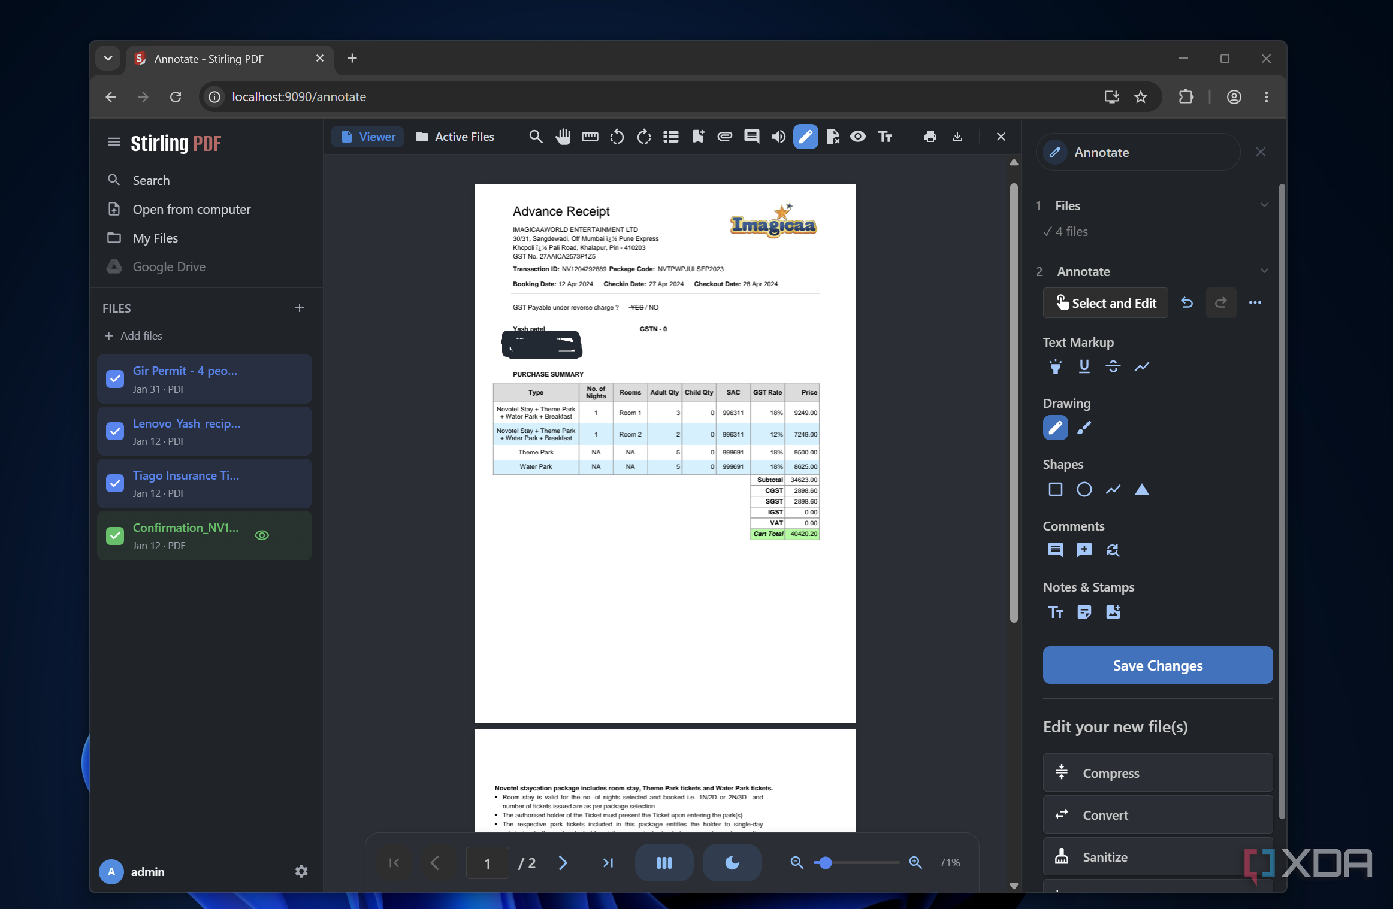Print the document
Image resolution: width=1393 pixels, height=909 pixels.
click(930, 137)
